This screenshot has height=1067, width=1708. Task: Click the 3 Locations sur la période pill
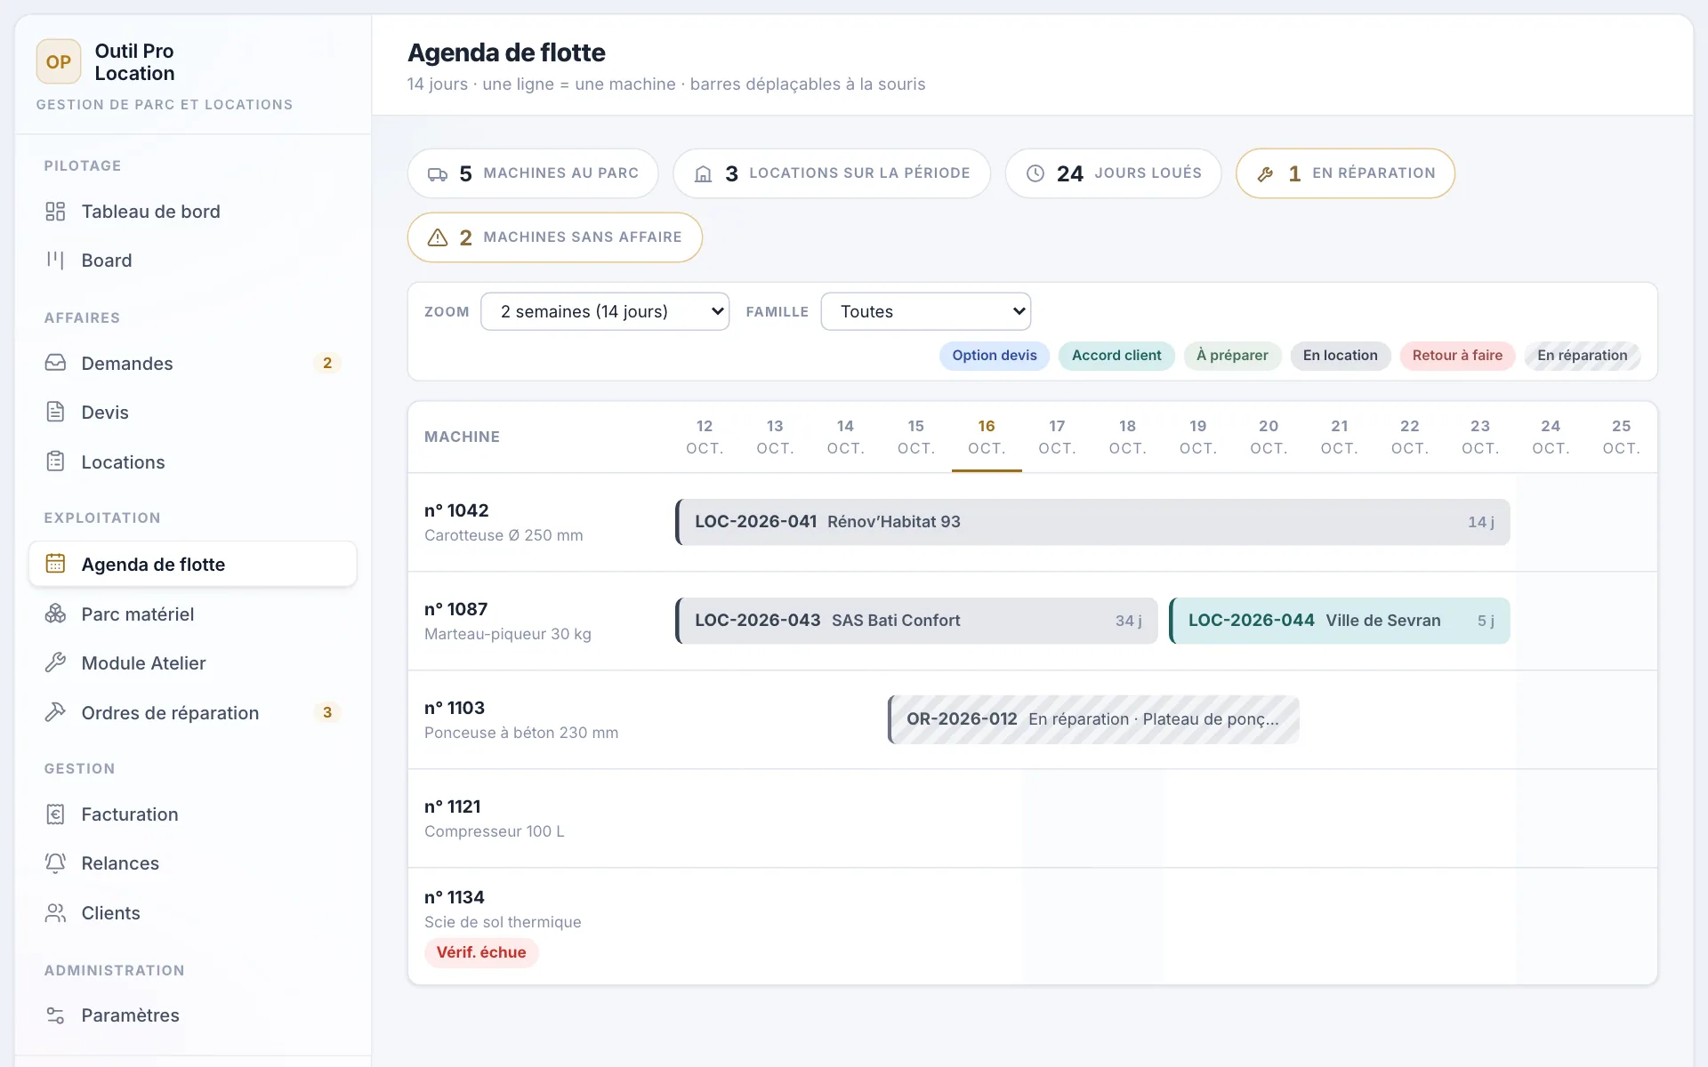click(x=832, y=173)
